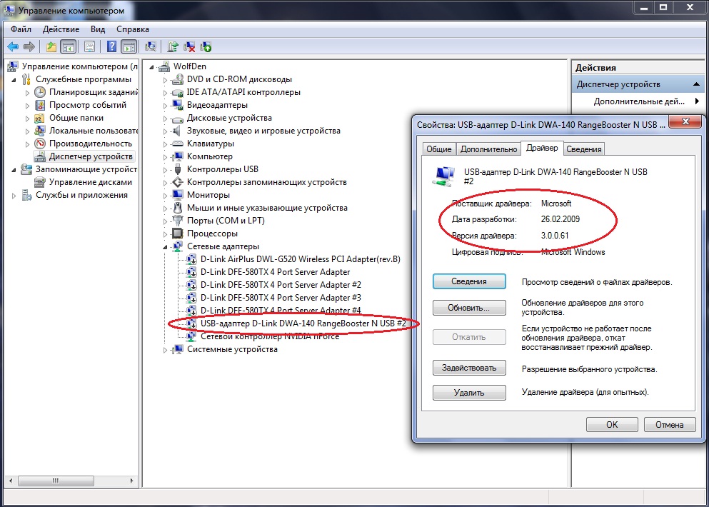Viewport: 709px width, 507px height.
Task: Click the Properties toolbar icon
Action: tap(89, 47)
